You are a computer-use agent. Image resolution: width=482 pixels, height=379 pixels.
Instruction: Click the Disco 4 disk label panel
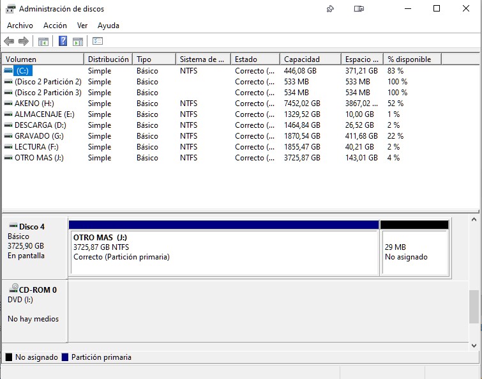click(x=34, y=247)
